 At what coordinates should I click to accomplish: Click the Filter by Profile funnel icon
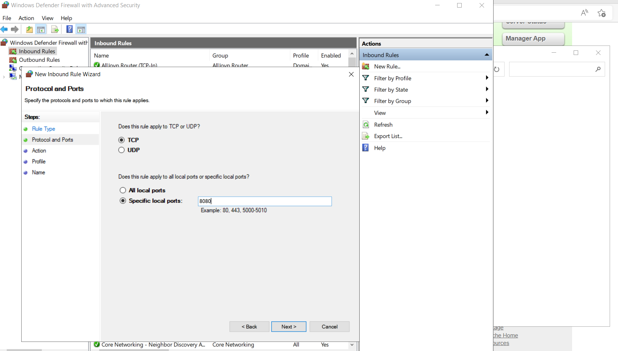[366, 78]
